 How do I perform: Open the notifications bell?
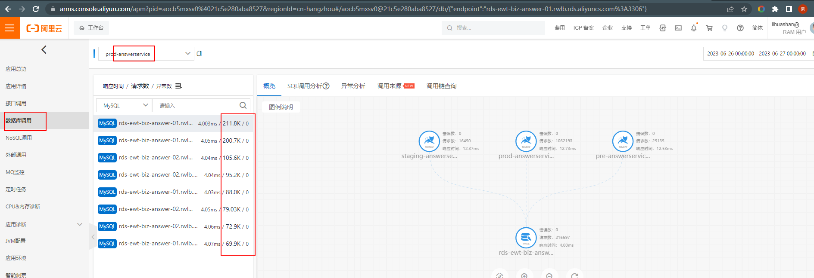(694, 28)
